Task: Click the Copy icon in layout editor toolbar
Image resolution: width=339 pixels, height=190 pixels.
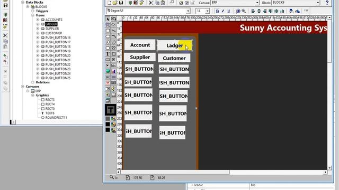Action: [x=157, y=3]
